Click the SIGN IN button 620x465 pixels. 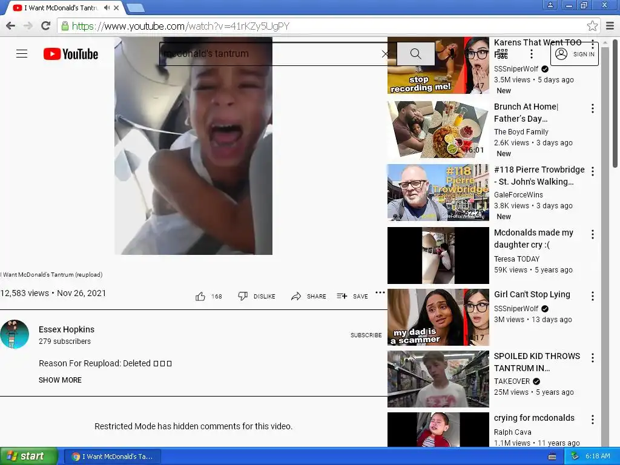click(575, 54)
